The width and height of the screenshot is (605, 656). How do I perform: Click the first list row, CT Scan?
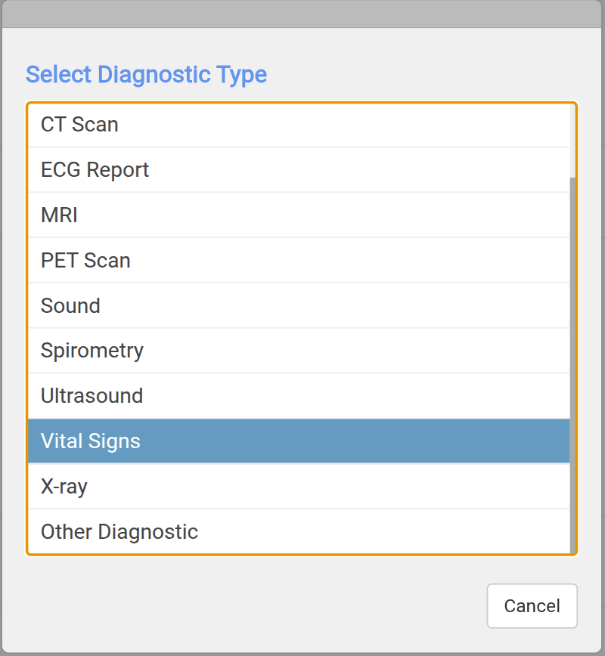299,125
